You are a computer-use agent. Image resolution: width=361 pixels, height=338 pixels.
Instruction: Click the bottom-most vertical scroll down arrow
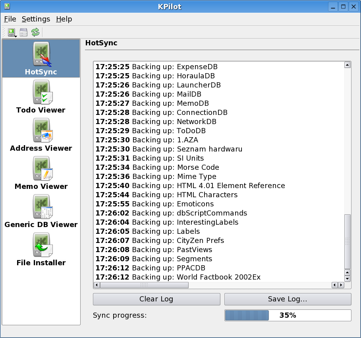(x=347, y=278)
